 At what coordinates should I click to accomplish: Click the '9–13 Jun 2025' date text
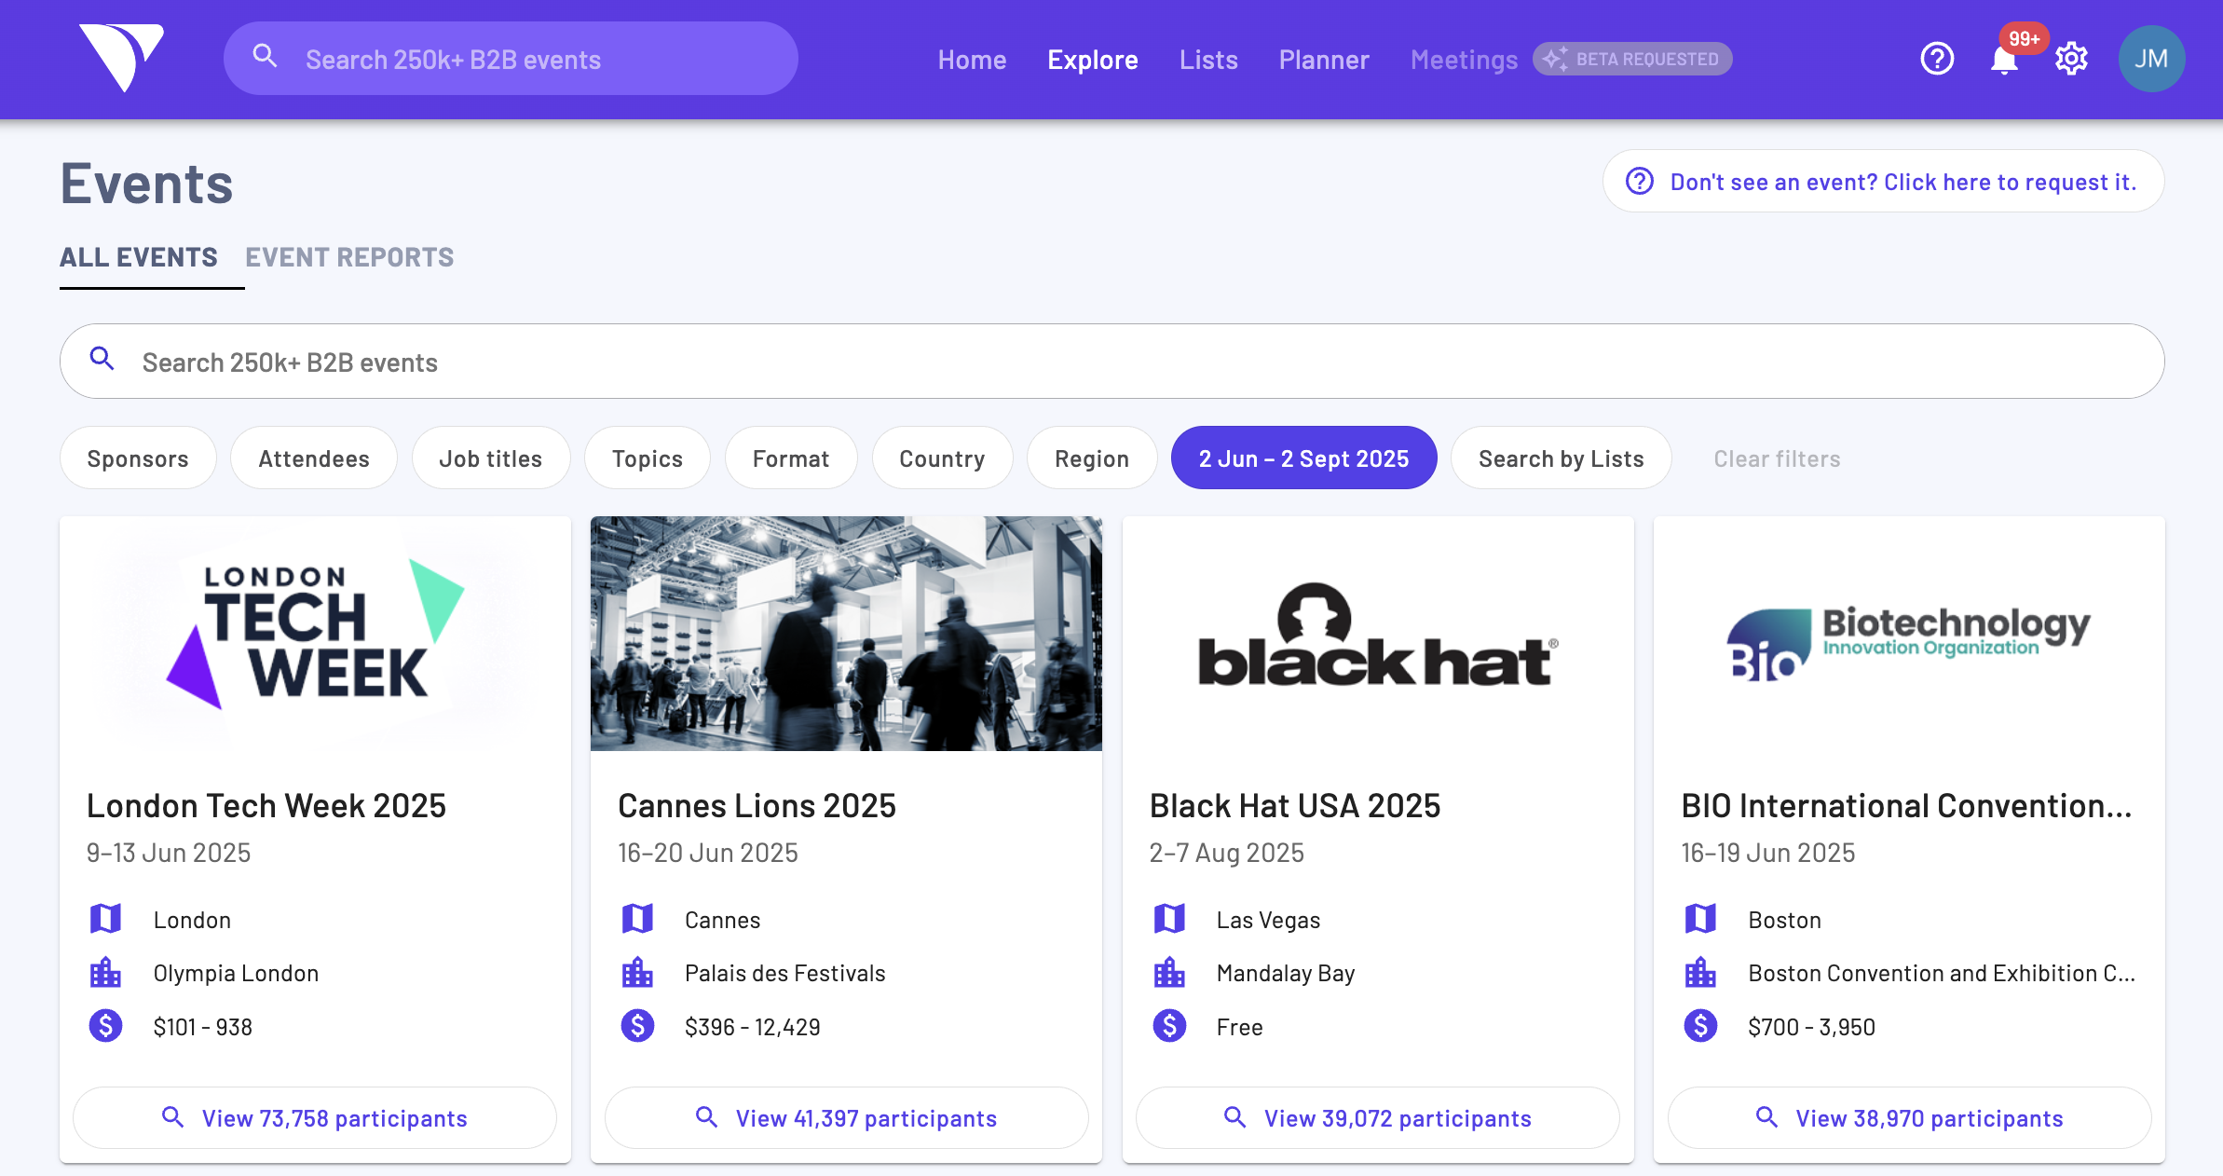169,853
